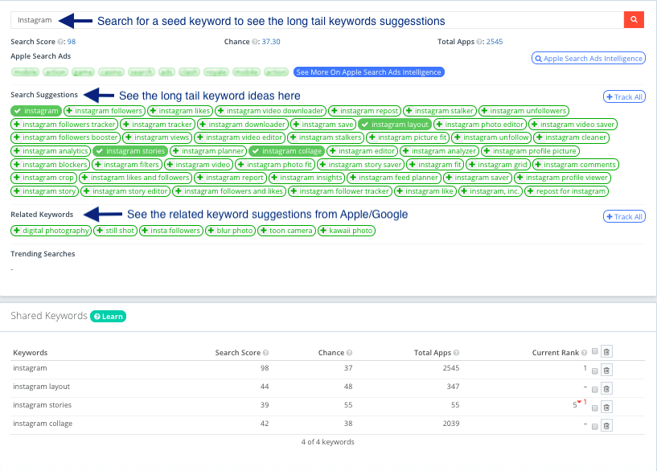This screenshot has height=471, width=657.
Task: Click help icon in Current Rank column header
Action: (x=584, y=353)
